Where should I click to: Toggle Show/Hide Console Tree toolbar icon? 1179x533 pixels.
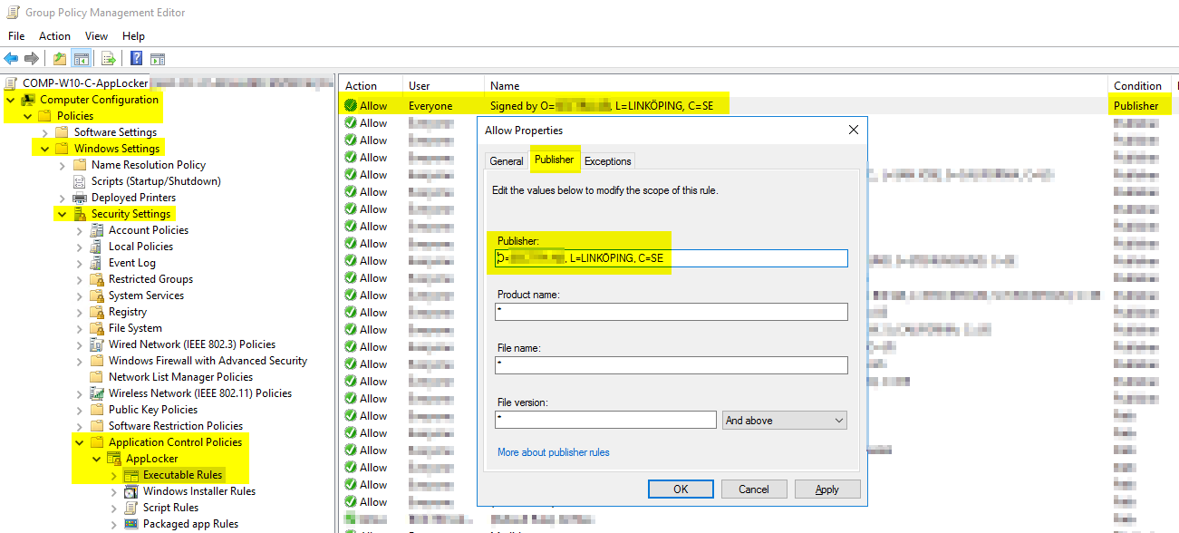(82, 59)
